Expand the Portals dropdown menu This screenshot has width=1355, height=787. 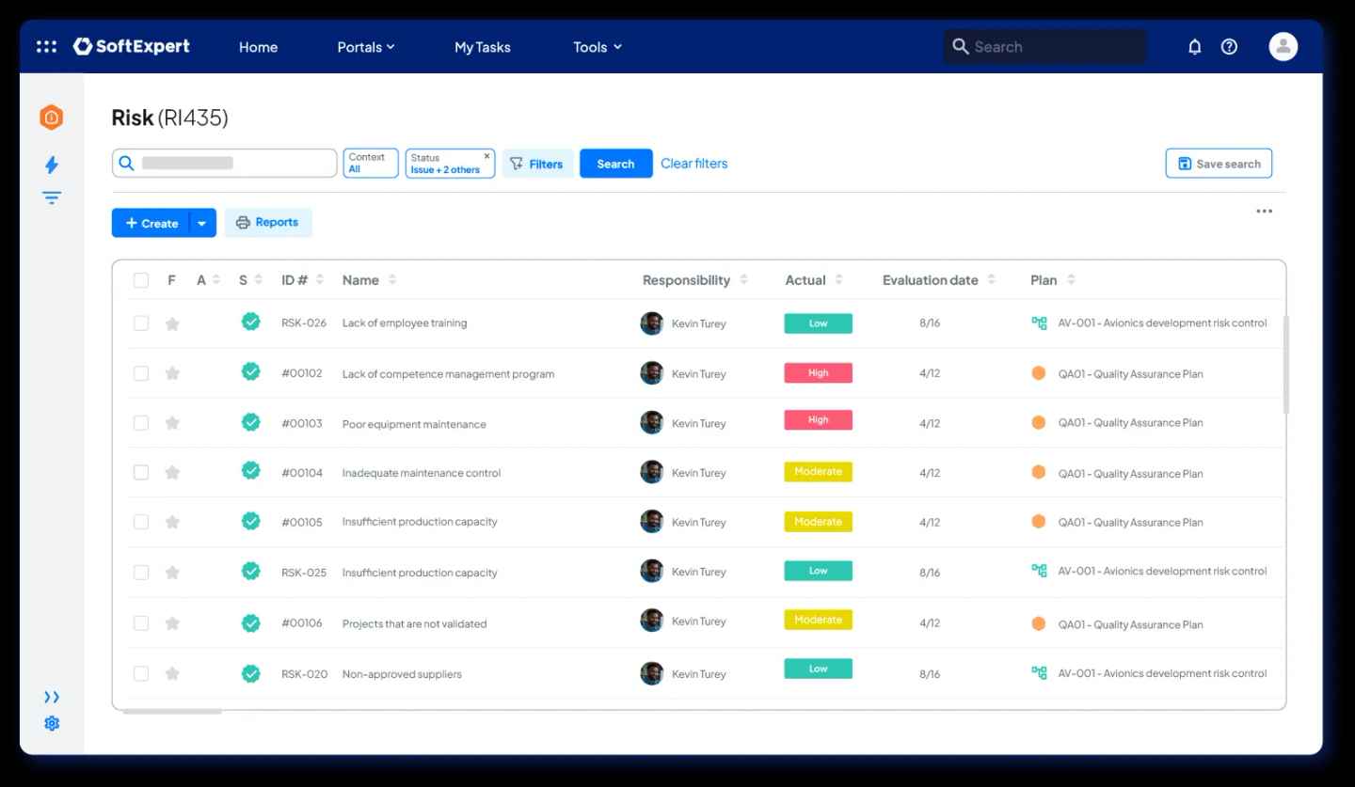click(x=365, y=47)
